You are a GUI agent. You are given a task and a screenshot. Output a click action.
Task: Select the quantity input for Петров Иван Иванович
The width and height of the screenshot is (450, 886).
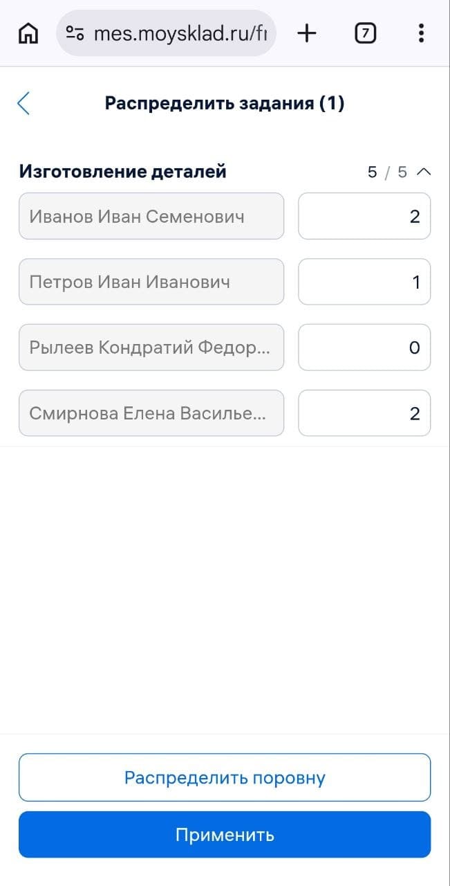point(364,281)
